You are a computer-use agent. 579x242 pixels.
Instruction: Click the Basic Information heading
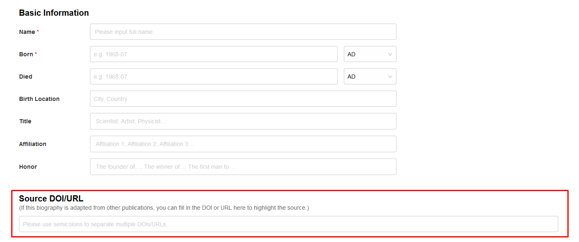tap(54, 13)
